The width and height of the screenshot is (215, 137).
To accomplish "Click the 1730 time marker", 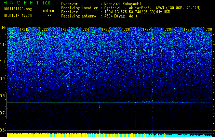I will coord(208,29).
